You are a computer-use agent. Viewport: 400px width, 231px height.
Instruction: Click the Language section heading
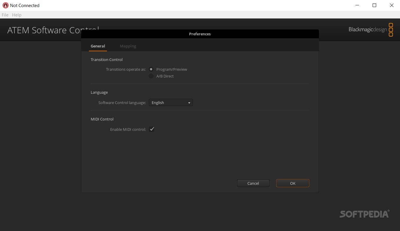(x=99, y=92)
